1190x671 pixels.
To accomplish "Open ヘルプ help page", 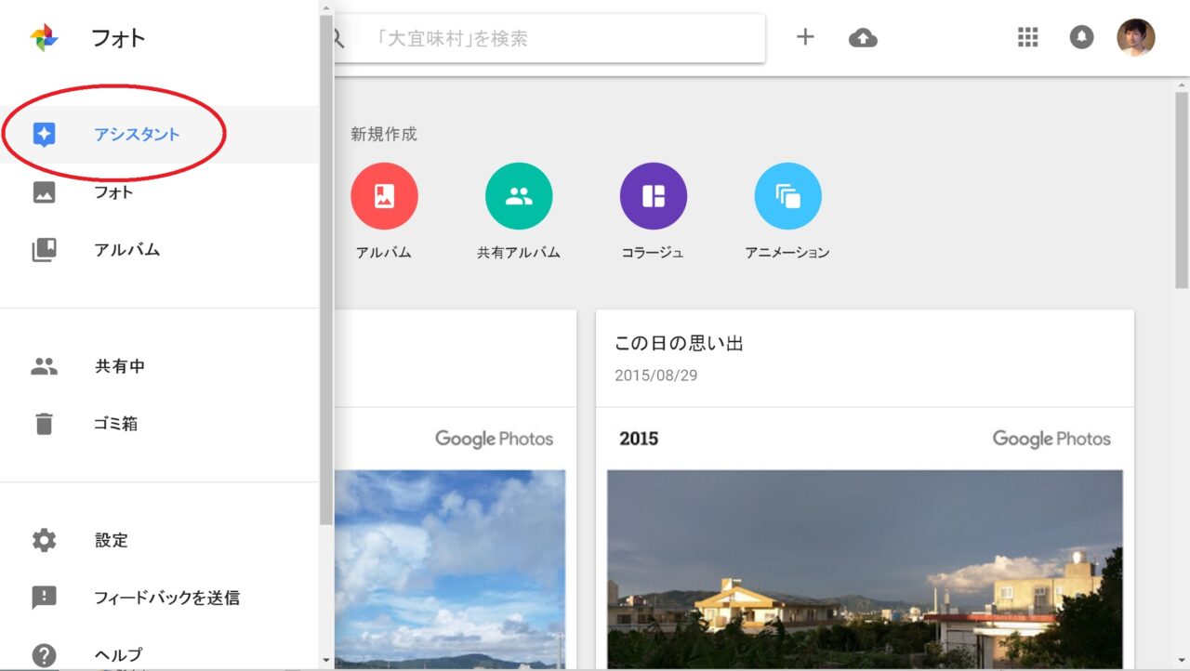I will 118,654.
